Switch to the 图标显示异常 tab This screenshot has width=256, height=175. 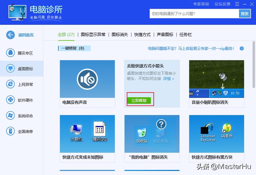(x=93, y=34)
